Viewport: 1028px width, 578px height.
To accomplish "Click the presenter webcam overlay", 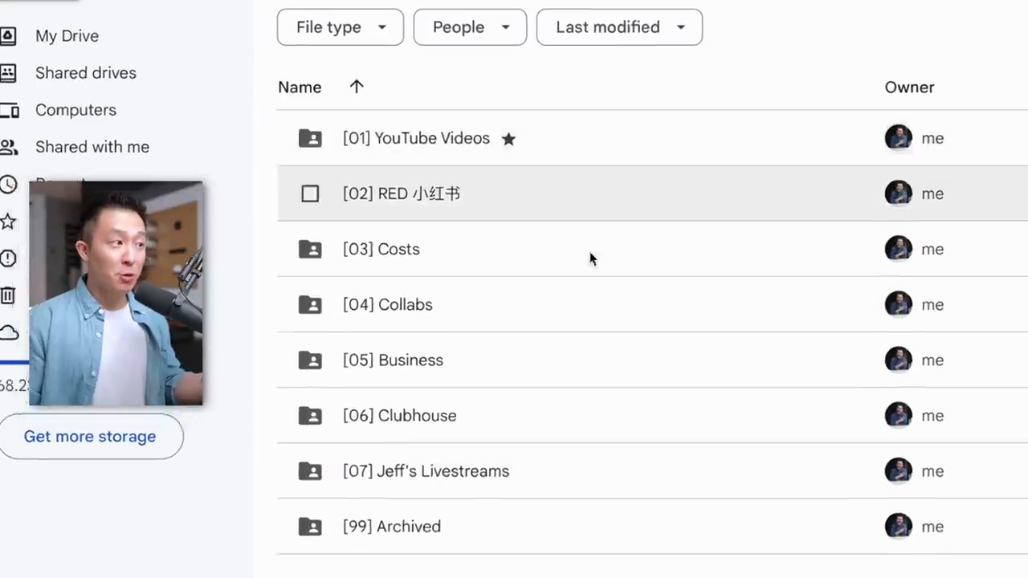I will (116, 293).
